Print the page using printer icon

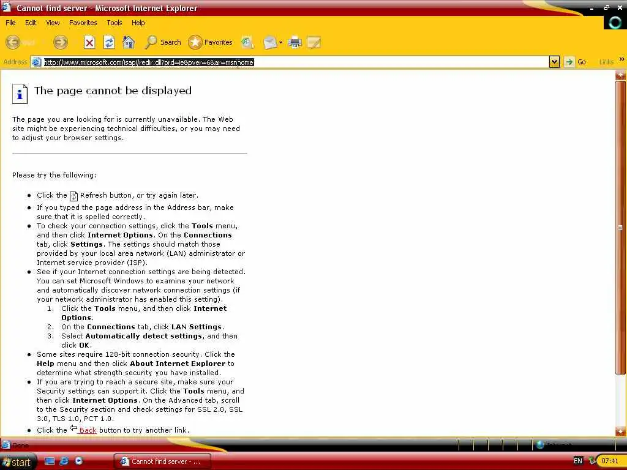[295, 42]
